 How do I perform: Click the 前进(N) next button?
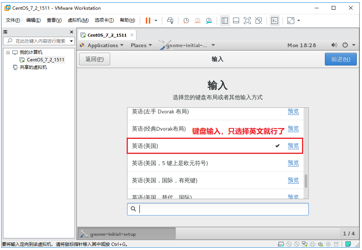click(x=341, y=59)
